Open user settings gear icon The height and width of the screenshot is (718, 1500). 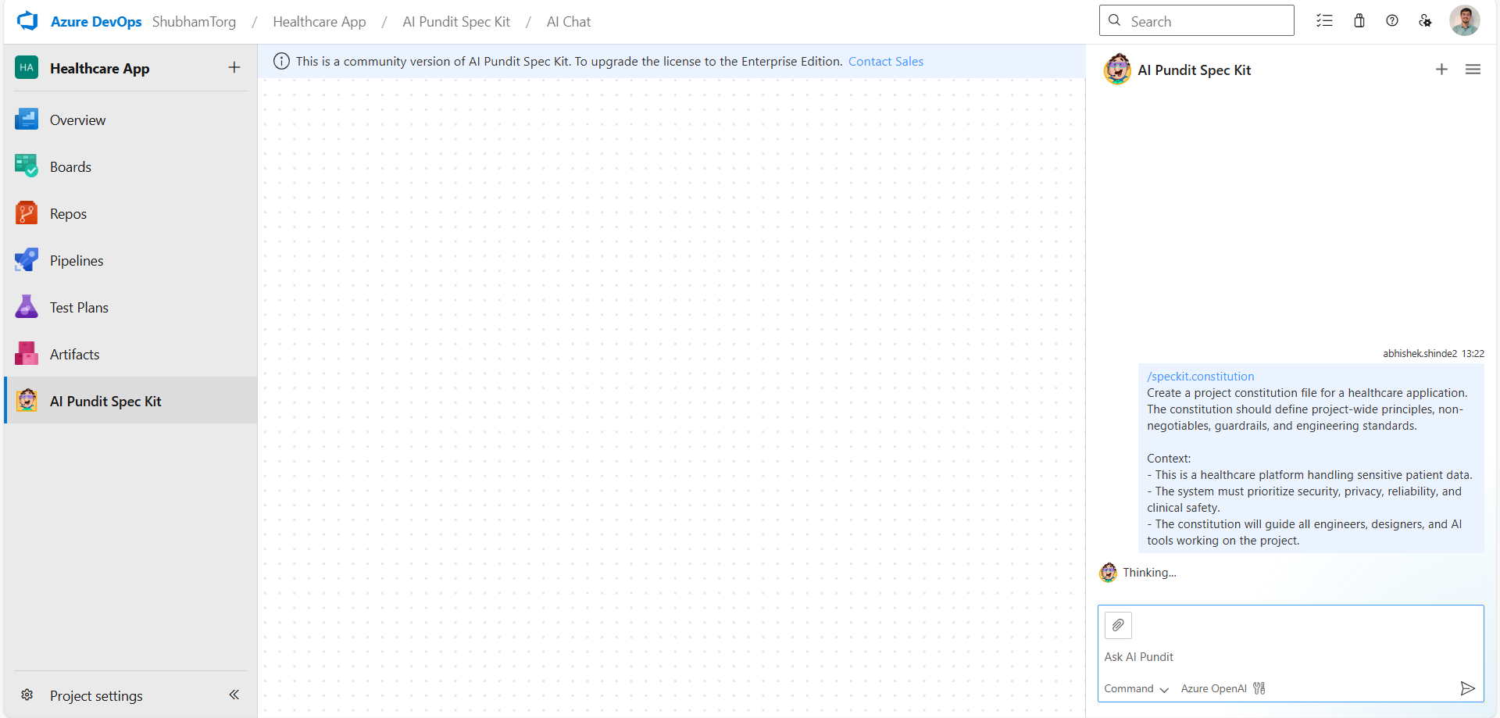coord(1425,20)
